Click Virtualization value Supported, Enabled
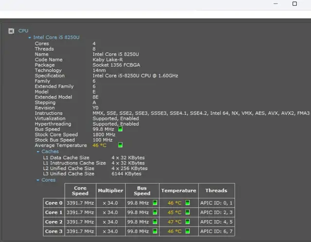Image resolution: width=311 pixels, height=242 pixels. [x=116, y=118]
